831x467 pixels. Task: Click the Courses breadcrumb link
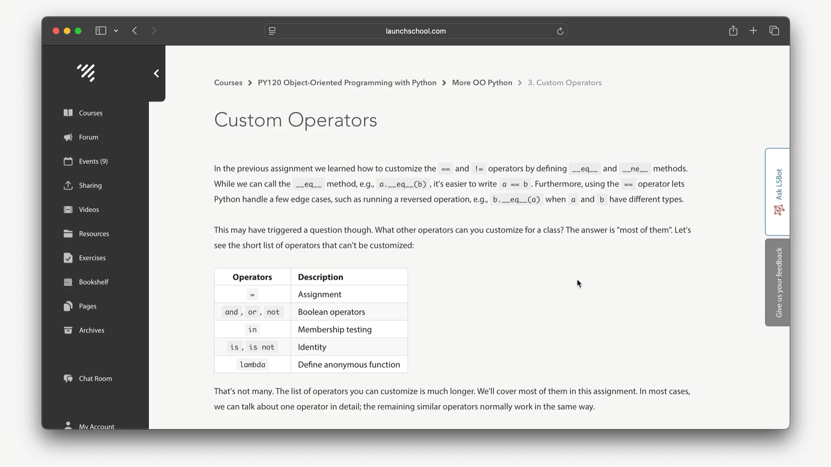(x=228, y=83)
